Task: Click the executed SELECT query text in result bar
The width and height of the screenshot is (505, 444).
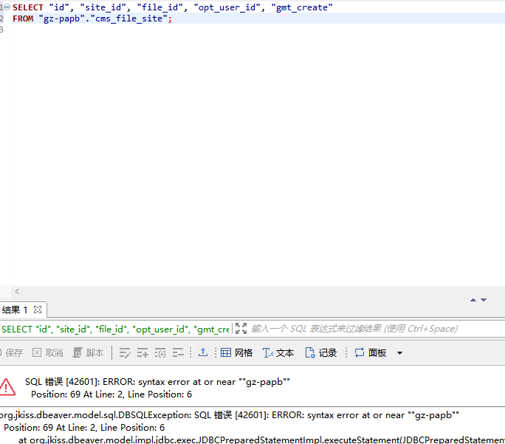Action: tap(115, 329)
